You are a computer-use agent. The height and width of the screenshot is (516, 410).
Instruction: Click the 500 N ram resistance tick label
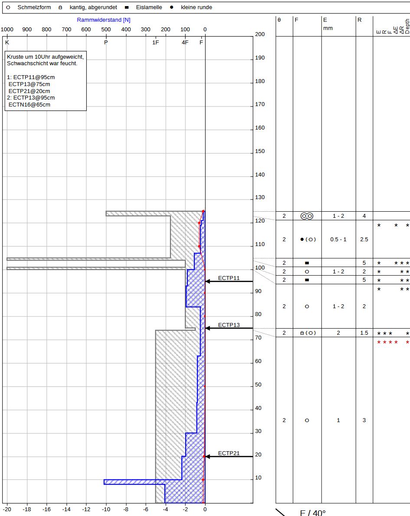tap(106, 30)
